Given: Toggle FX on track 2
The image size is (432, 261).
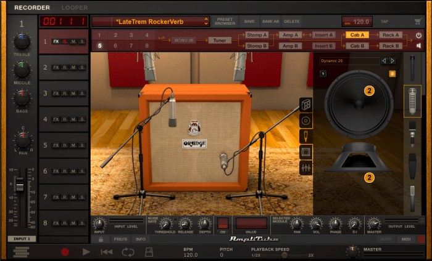Looking at the screenshot, I should point(56,67).
